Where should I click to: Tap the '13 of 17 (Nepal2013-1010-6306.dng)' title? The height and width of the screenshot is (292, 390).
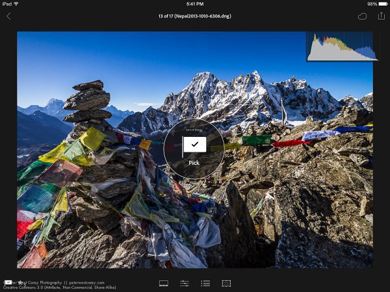tap(195, 16)
